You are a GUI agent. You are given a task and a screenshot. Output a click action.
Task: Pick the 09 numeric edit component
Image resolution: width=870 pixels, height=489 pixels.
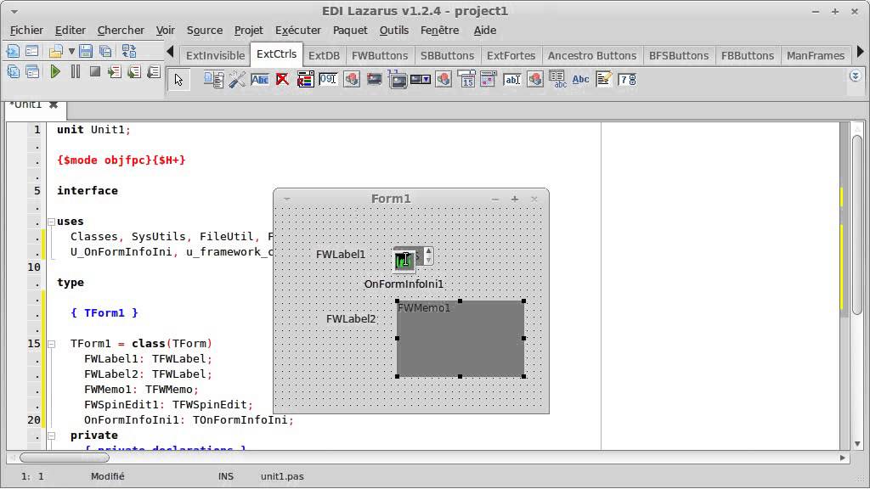pos(329,80)
